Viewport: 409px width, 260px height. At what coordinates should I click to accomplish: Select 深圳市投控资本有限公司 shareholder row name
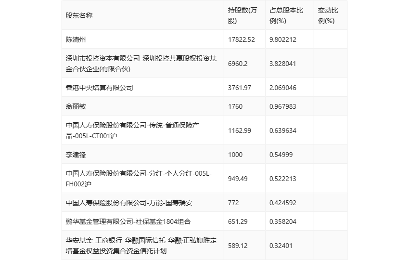pyautogui.click(x=141, y=64)
